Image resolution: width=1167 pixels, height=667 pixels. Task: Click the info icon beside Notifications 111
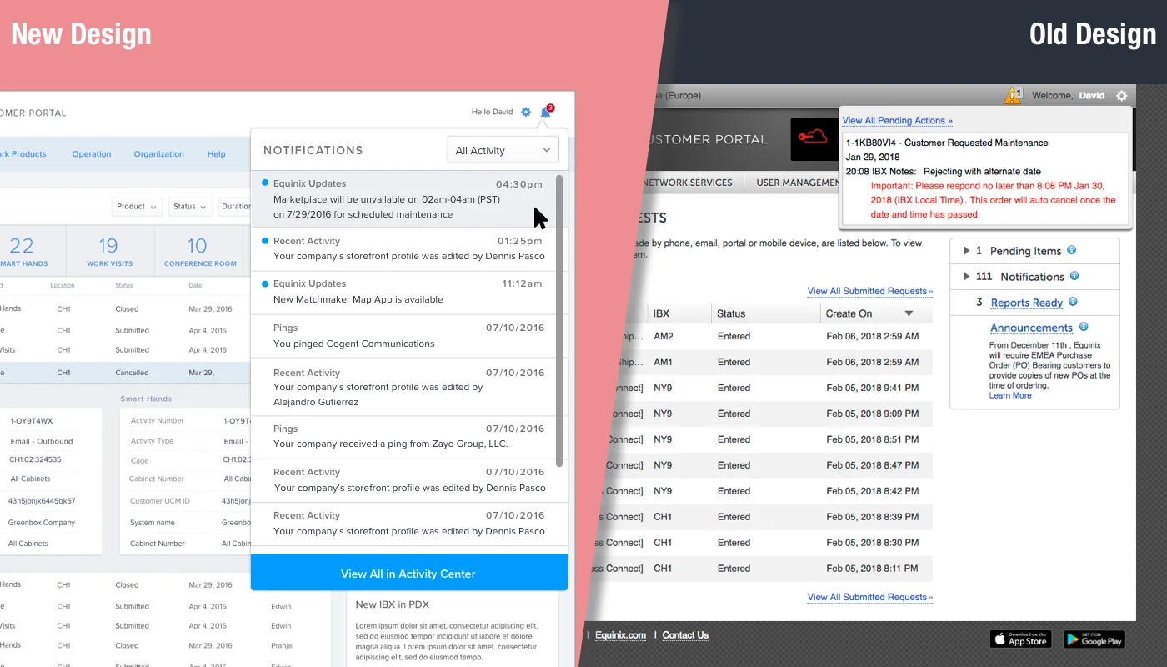coord(1074,276)
